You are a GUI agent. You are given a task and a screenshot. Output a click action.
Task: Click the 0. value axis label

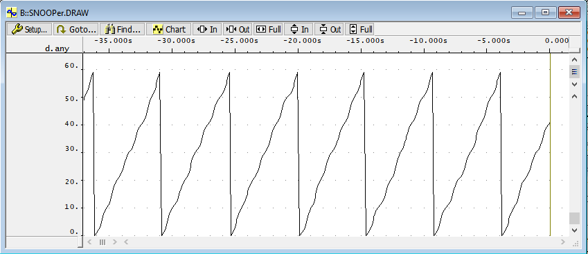point(74,232)
